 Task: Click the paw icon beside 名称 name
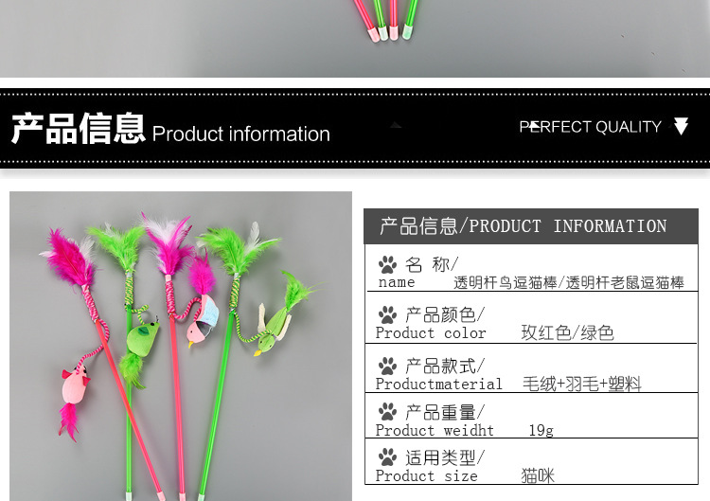[x=387, y=264]
